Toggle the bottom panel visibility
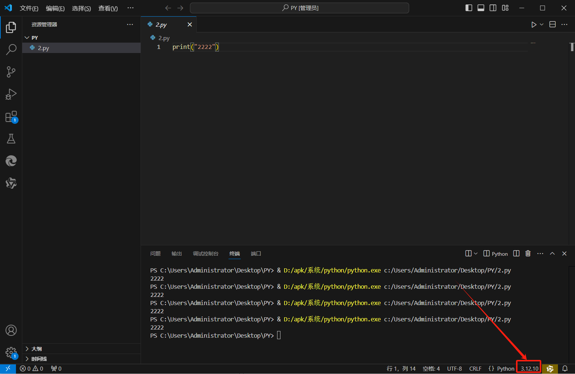This screenshot has width=575, height=374. (x=481, y=8)
